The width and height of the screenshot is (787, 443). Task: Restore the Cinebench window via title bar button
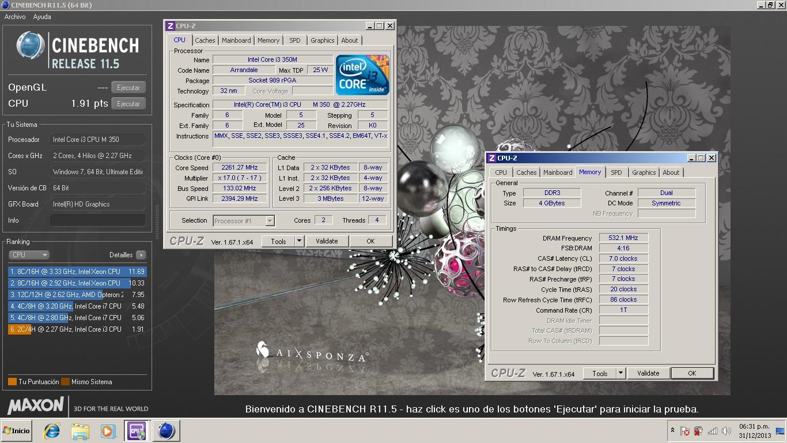(x=770, y=5)
